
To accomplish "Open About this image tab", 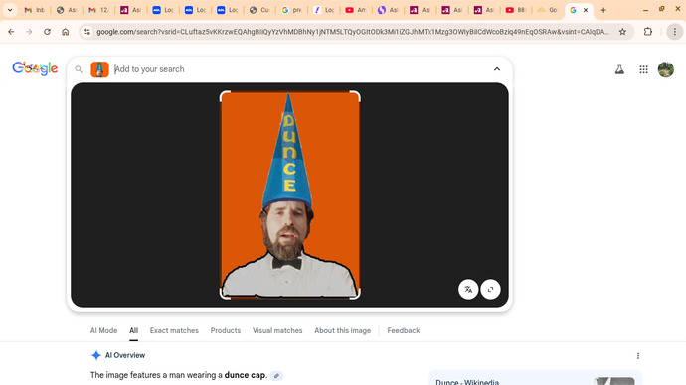I will click(x=343, y=330).
